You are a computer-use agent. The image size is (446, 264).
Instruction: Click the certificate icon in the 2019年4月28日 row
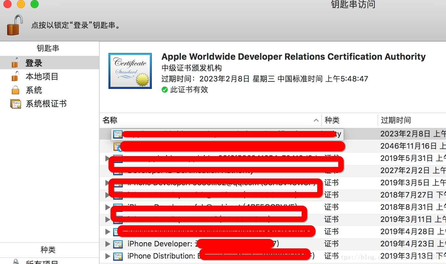coord(116,232)
